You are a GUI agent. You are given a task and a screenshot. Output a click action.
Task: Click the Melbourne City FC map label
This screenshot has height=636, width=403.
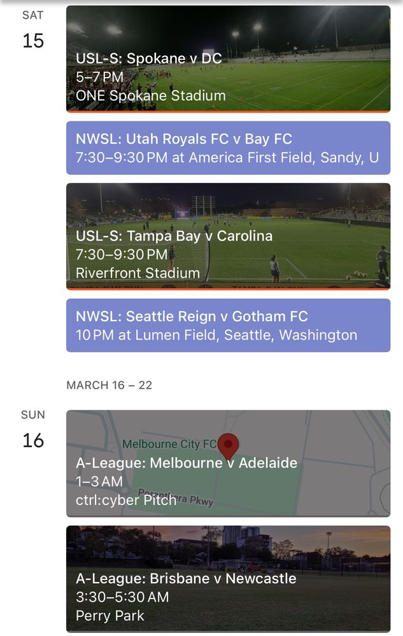(x=169, y=444)
